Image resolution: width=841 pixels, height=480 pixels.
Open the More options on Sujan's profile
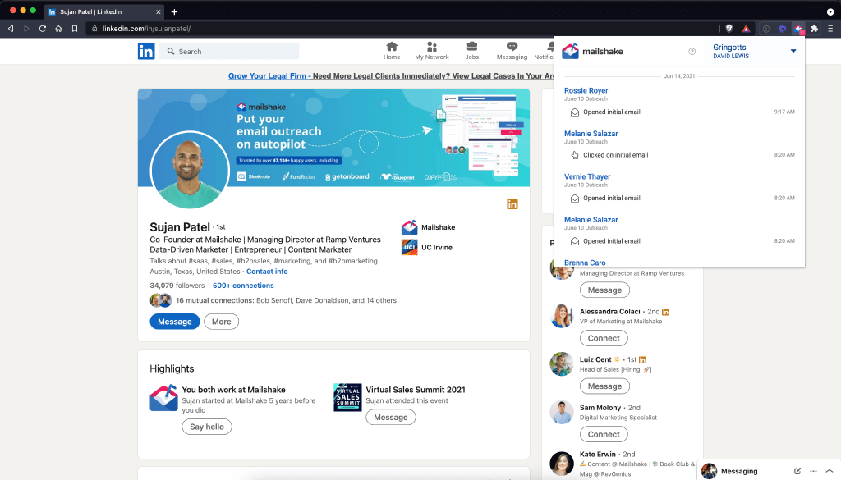(221, 321)
